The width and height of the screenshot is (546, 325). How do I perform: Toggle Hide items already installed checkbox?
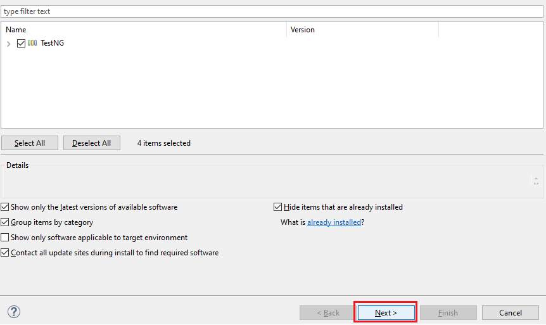tap(277, 207)
